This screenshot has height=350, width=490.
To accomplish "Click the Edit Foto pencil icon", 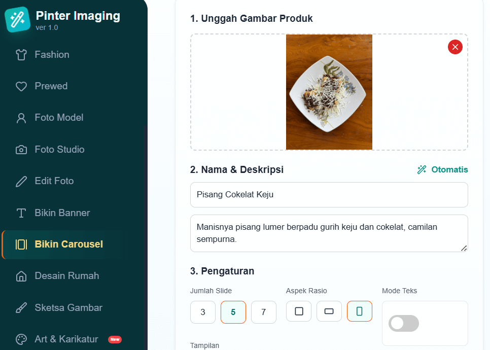I will click(x=21, y=181).
